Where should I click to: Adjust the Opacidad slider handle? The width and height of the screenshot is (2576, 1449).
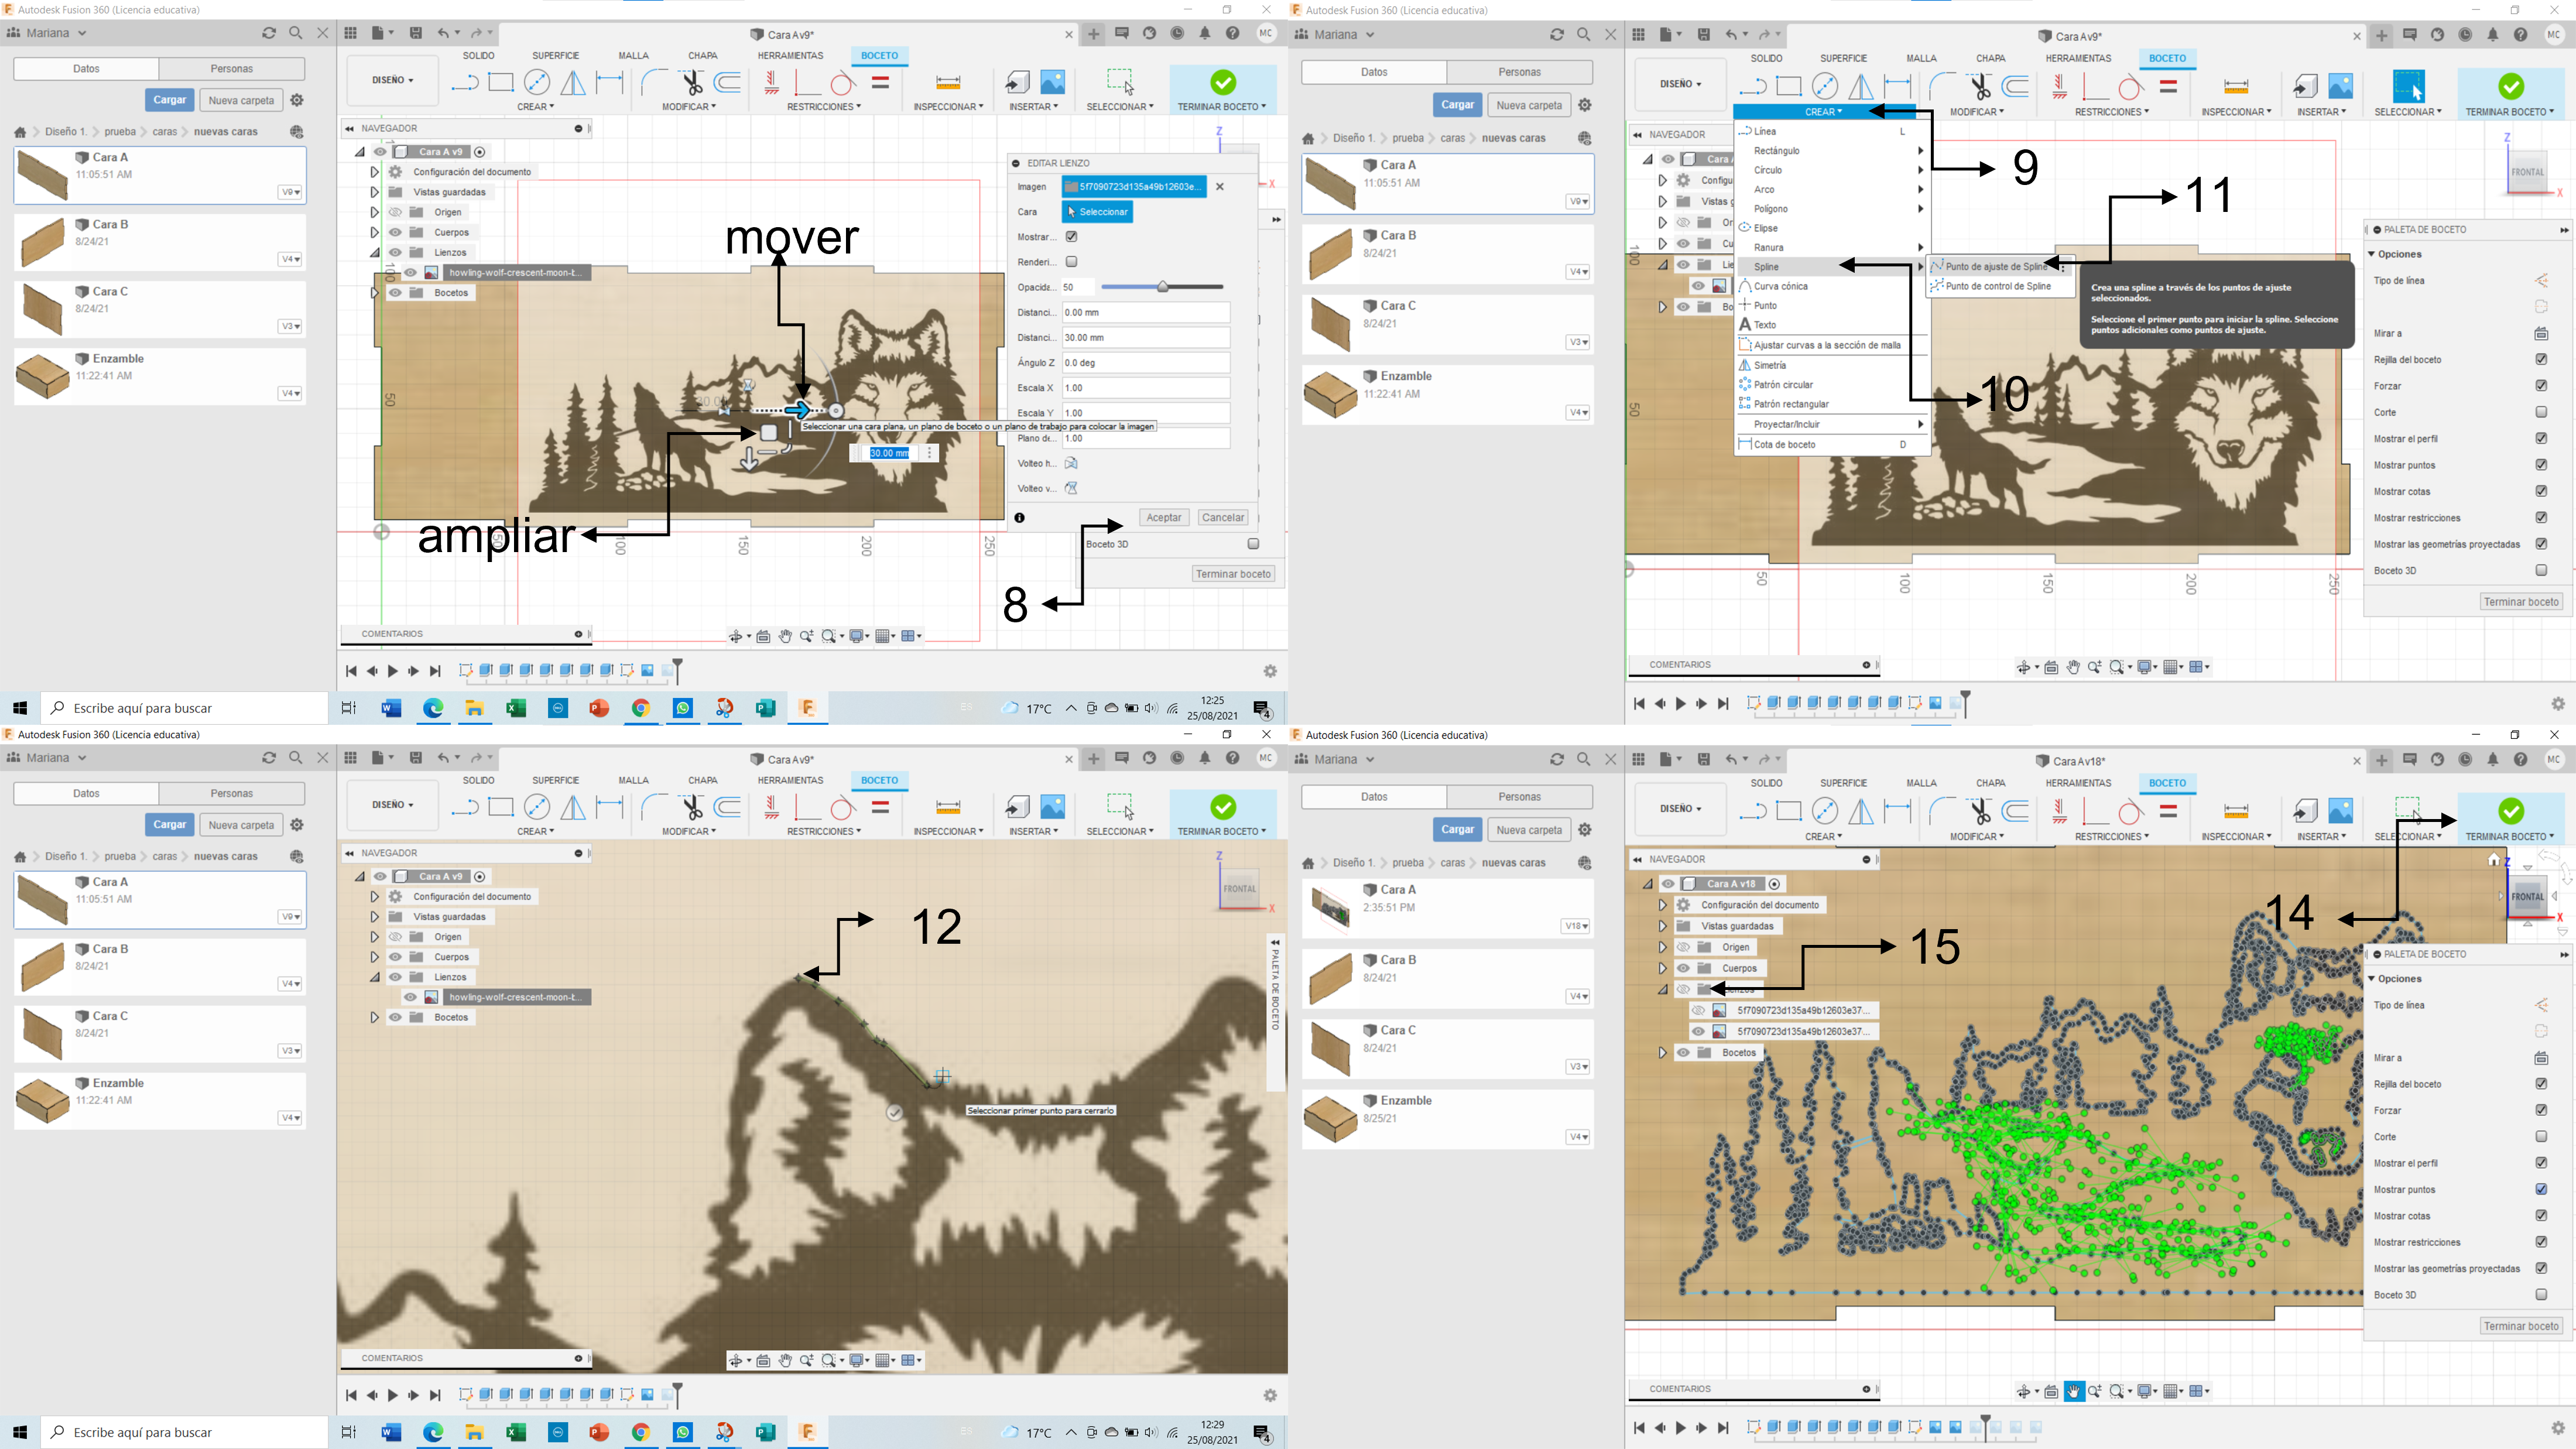pyautogui.click(x=1162, y=287)
